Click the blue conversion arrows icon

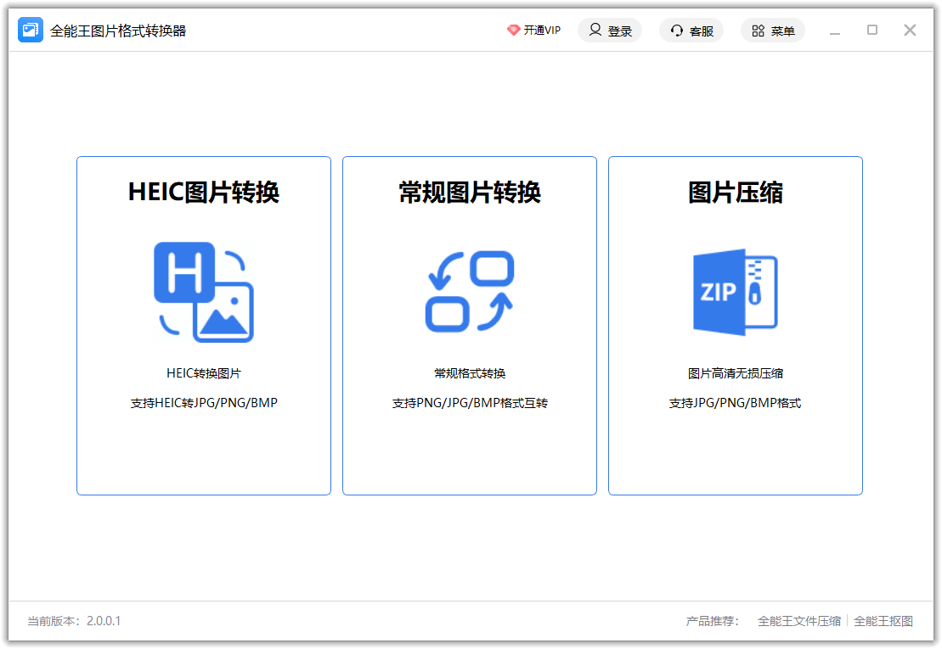(x=469, y=291)
